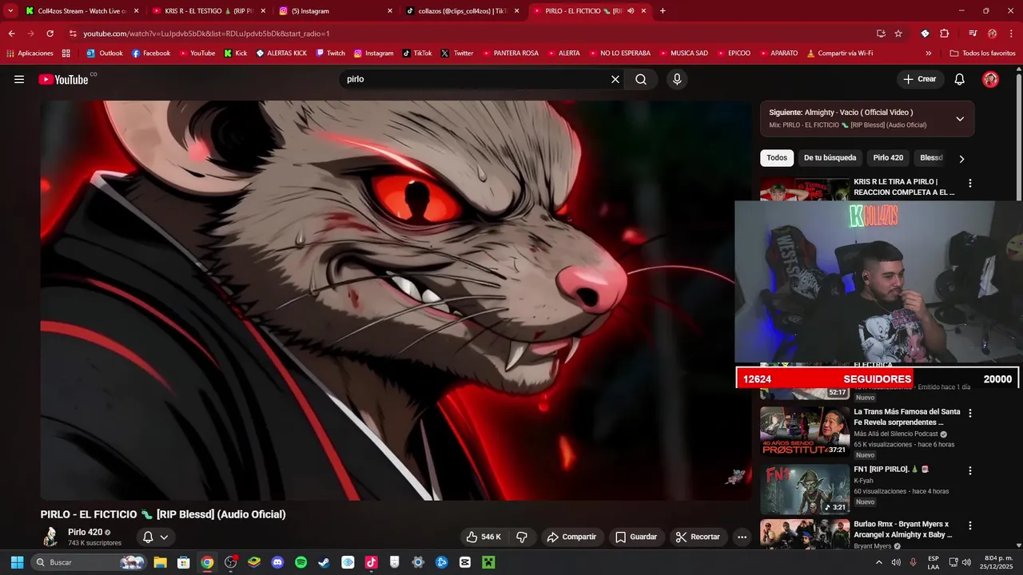Collapse the Siguiente mix playlist panel
1023x575 pixels.
pos(960,119)
